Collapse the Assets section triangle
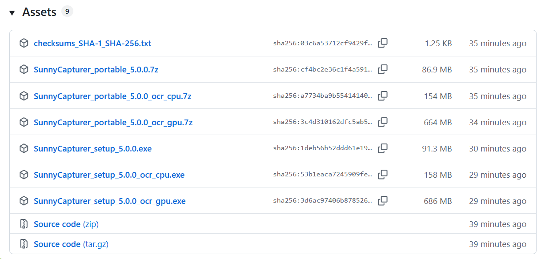 (12, 13)
